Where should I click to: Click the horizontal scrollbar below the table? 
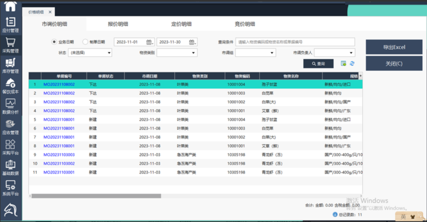tap(96, 196)
